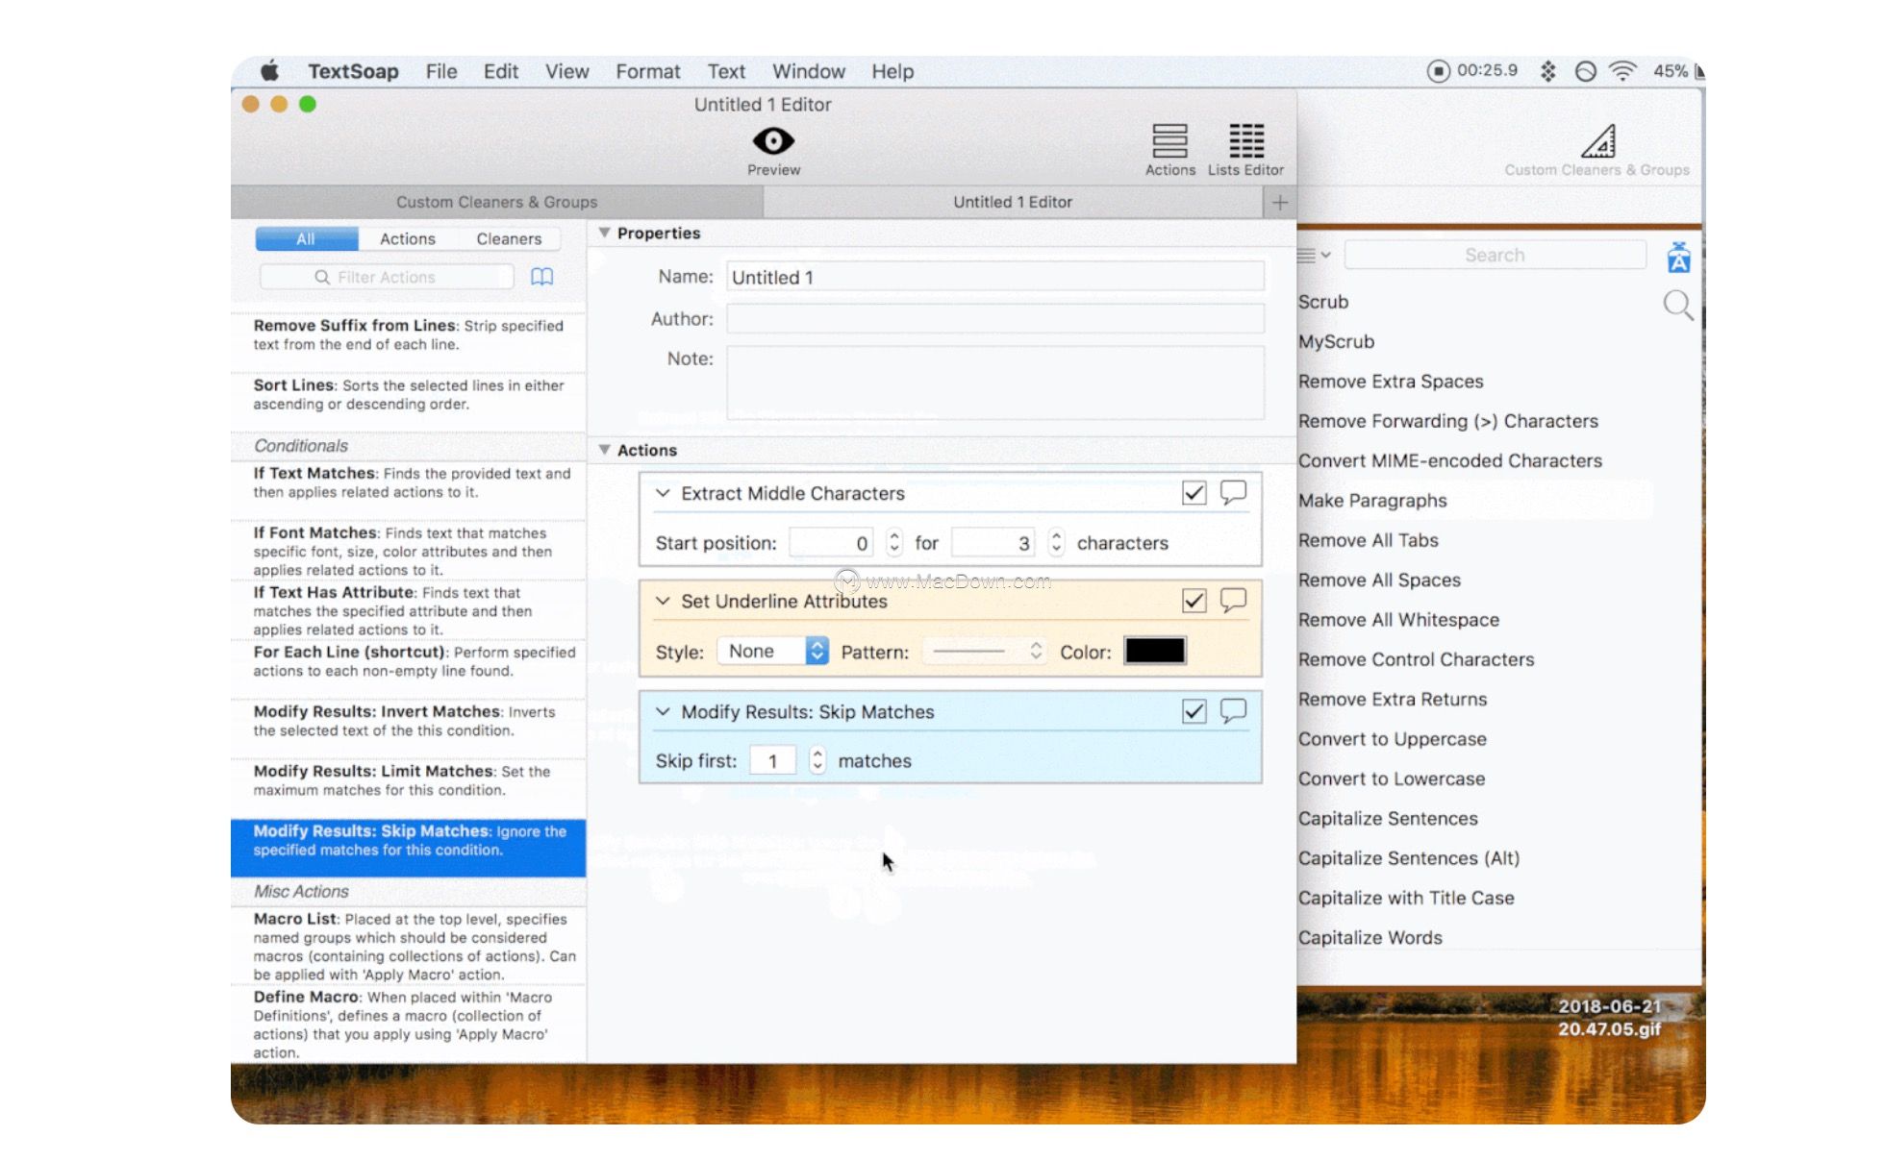
Task: Open the Text menu
Action: tap(726, 71)
